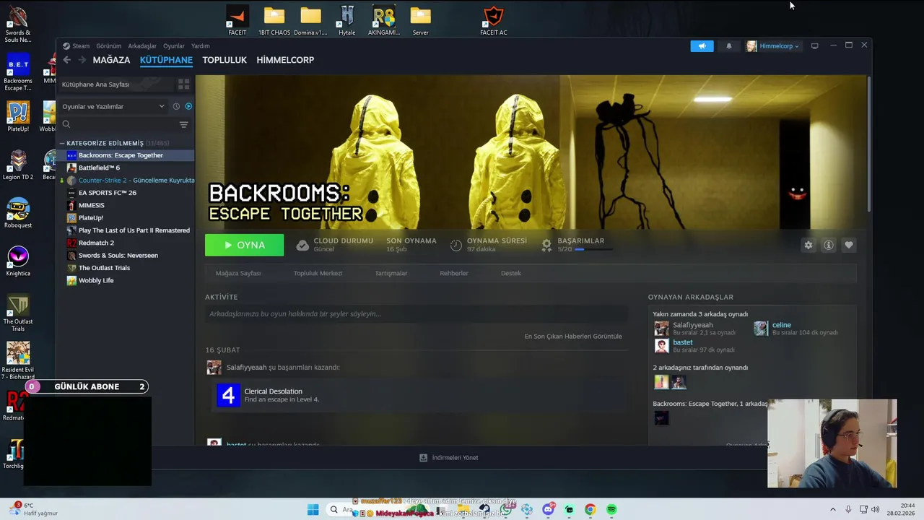
Task: Launch the game with green OYNA button
Action: pyautogui.click(x=244, y=245)
